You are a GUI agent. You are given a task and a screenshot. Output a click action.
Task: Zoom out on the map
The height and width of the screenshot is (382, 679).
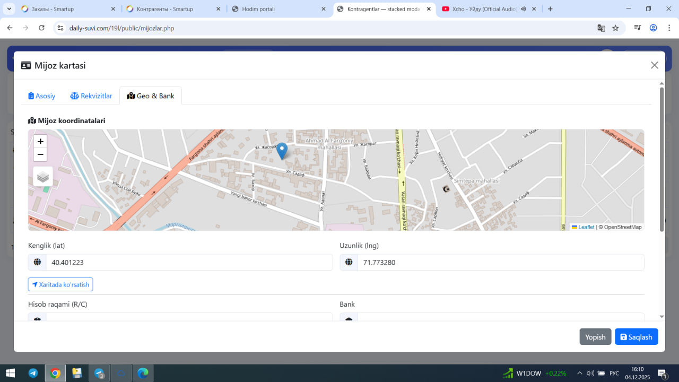coord(40,155)
